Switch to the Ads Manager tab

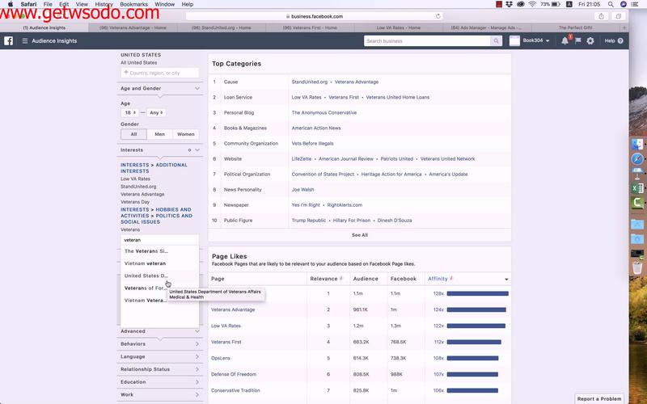coord(487,27)
